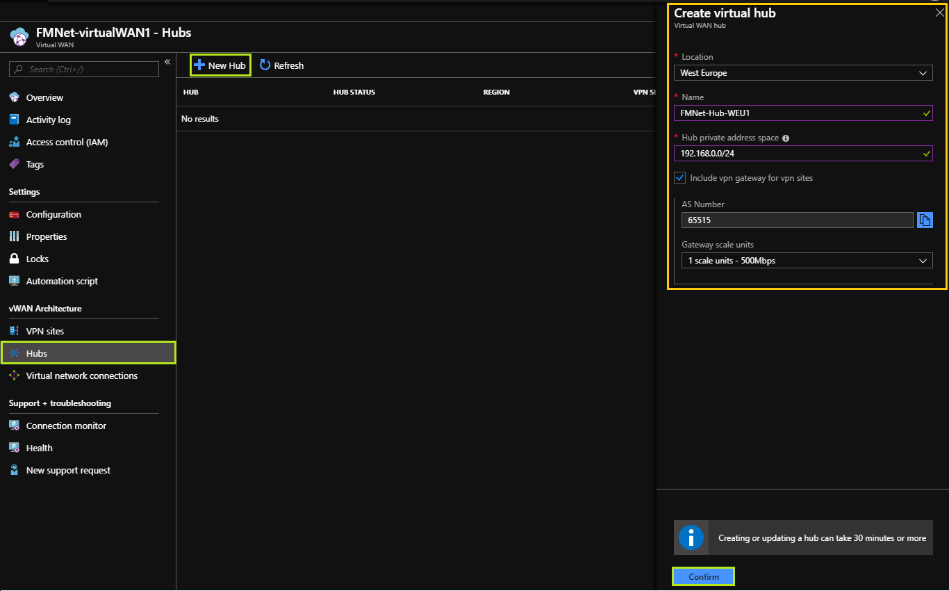Click the 'No results' text
This screenshot has width=949, height=591.
[x=200, y=119]
